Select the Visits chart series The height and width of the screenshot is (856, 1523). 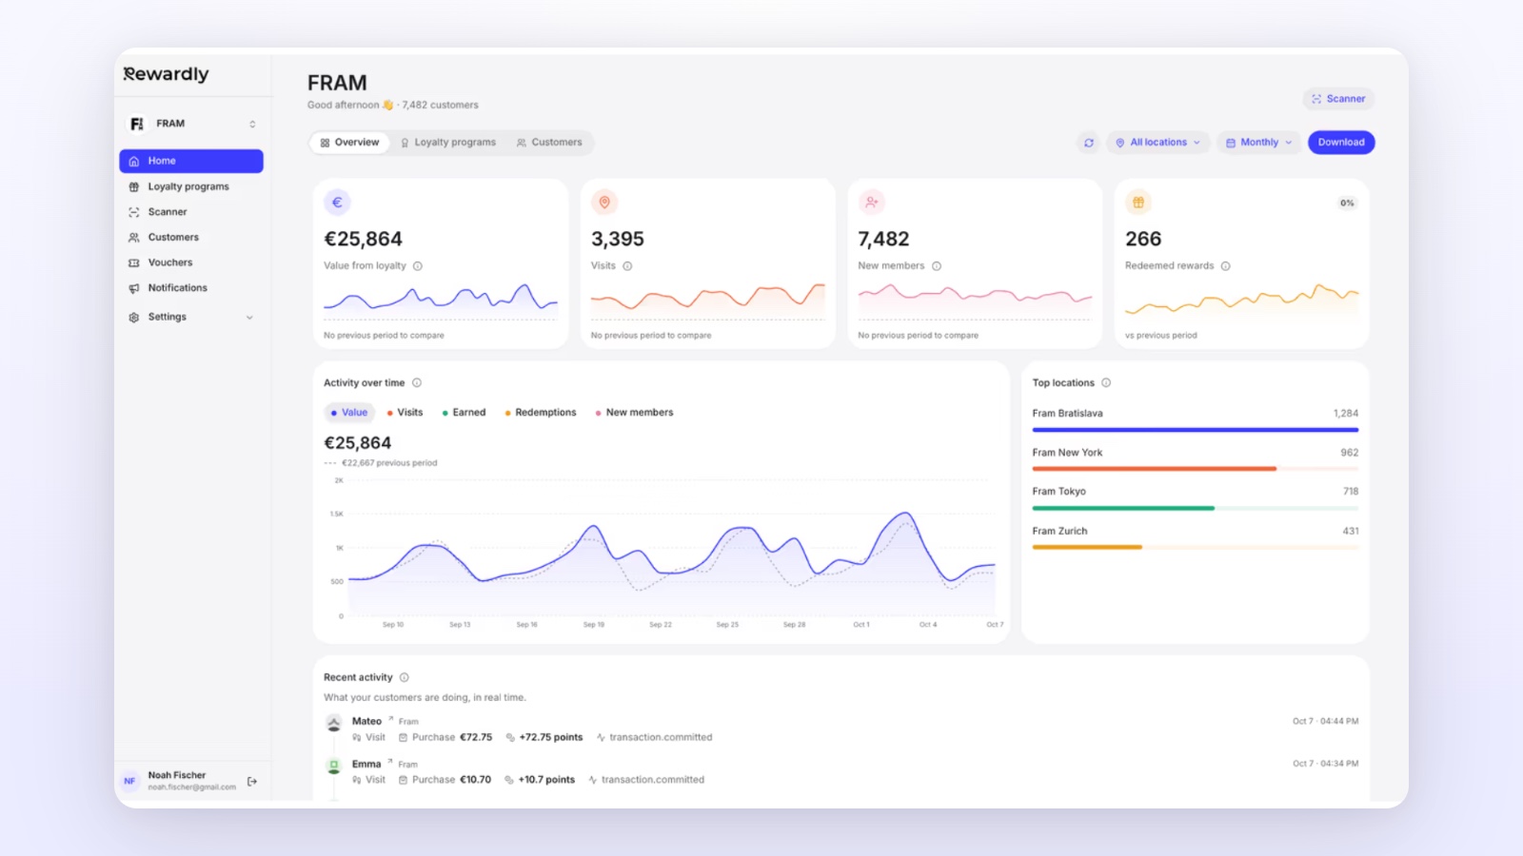pyautogui.click(x=405, y=413)
